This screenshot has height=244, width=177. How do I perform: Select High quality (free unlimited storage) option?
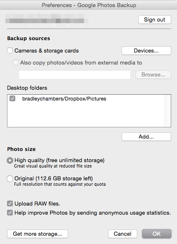[x=10, y=160]
